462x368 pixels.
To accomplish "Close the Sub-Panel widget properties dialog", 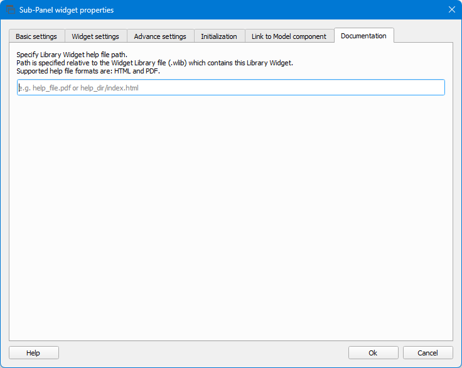I will point(451,9).
